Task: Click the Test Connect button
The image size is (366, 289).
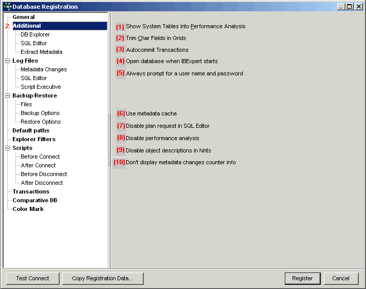Action: click(x=33, y=278)
